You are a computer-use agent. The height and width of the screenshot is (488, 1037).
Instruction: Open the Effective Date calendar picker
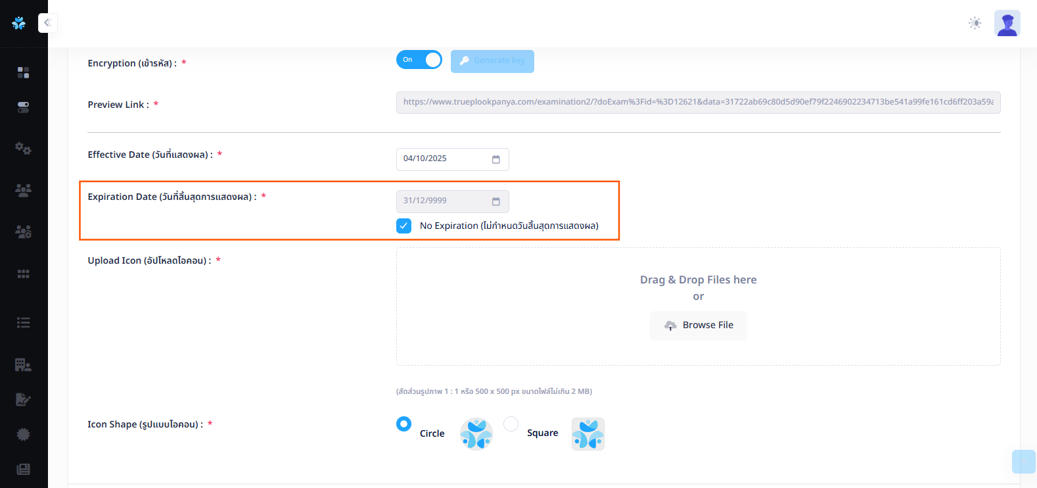(x=496, y=159)
